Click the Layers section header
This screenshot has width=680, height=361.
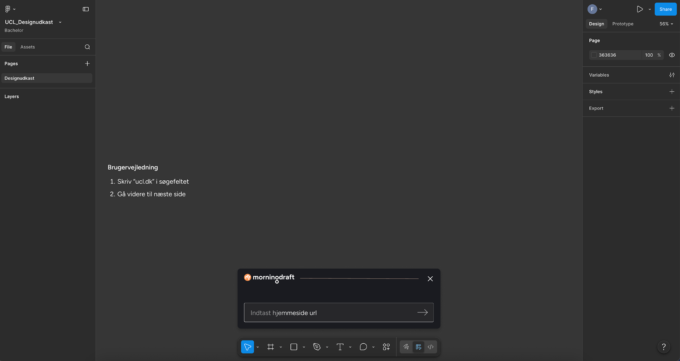12,96
